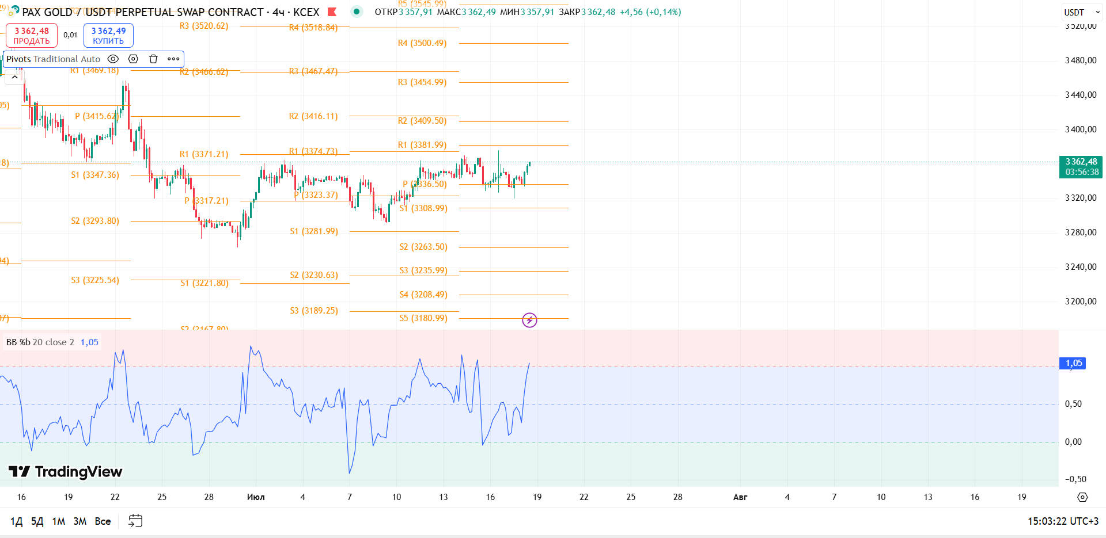Open more options for Pivots indicator
Viewport: 1106px width, 538px height.
[173, 59]
